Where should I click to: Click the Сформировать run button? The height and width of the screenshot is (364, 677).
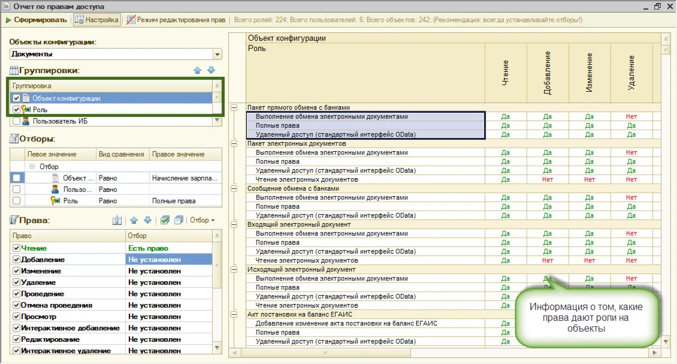click(36, 20)
